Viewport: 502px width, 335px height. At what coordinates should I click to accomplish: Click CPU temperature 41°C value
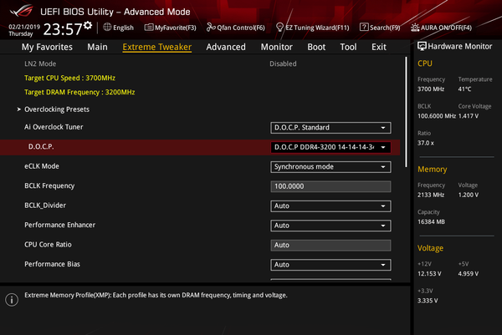click(464, 89)
